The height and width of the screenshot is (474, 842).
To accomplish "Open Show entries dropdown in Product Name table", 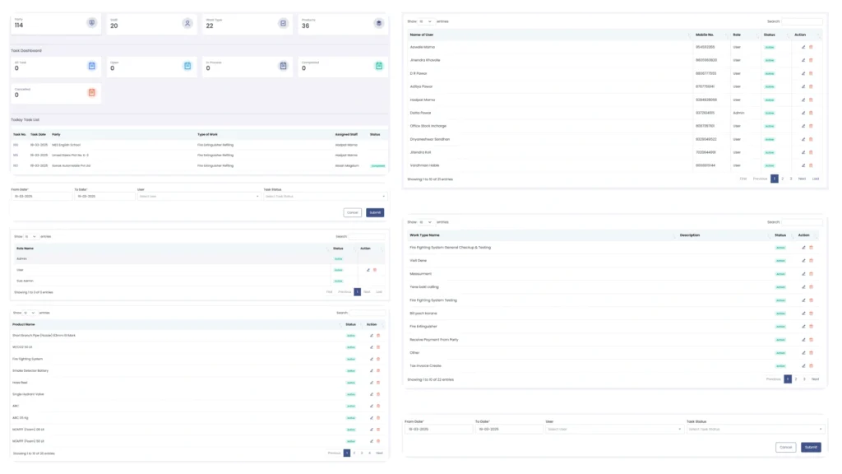I will pyautogui.click(x=30, y=313).
